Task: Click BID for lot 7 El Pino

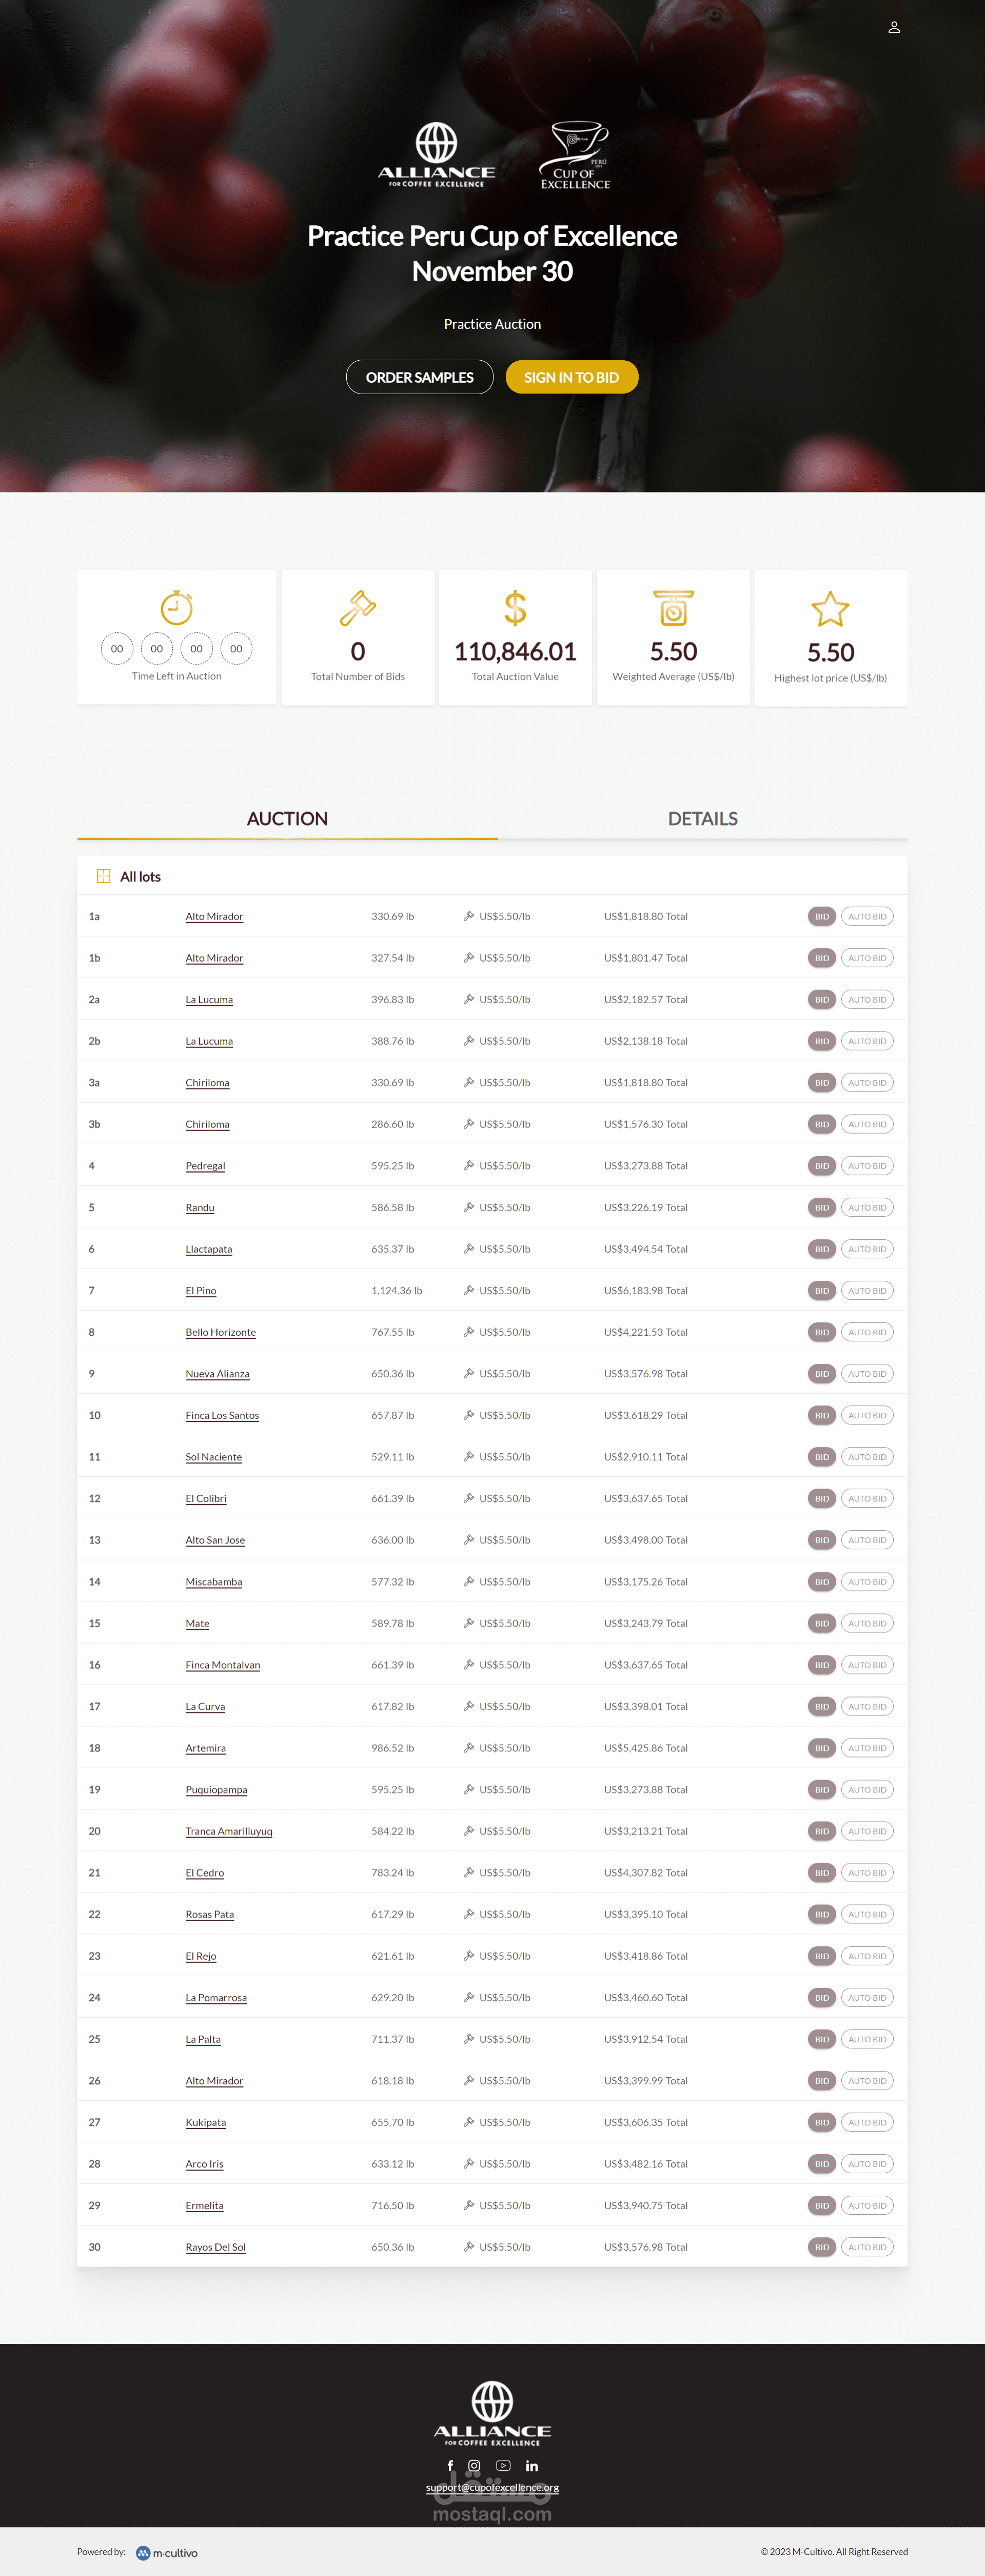Action: [821, 1290]
